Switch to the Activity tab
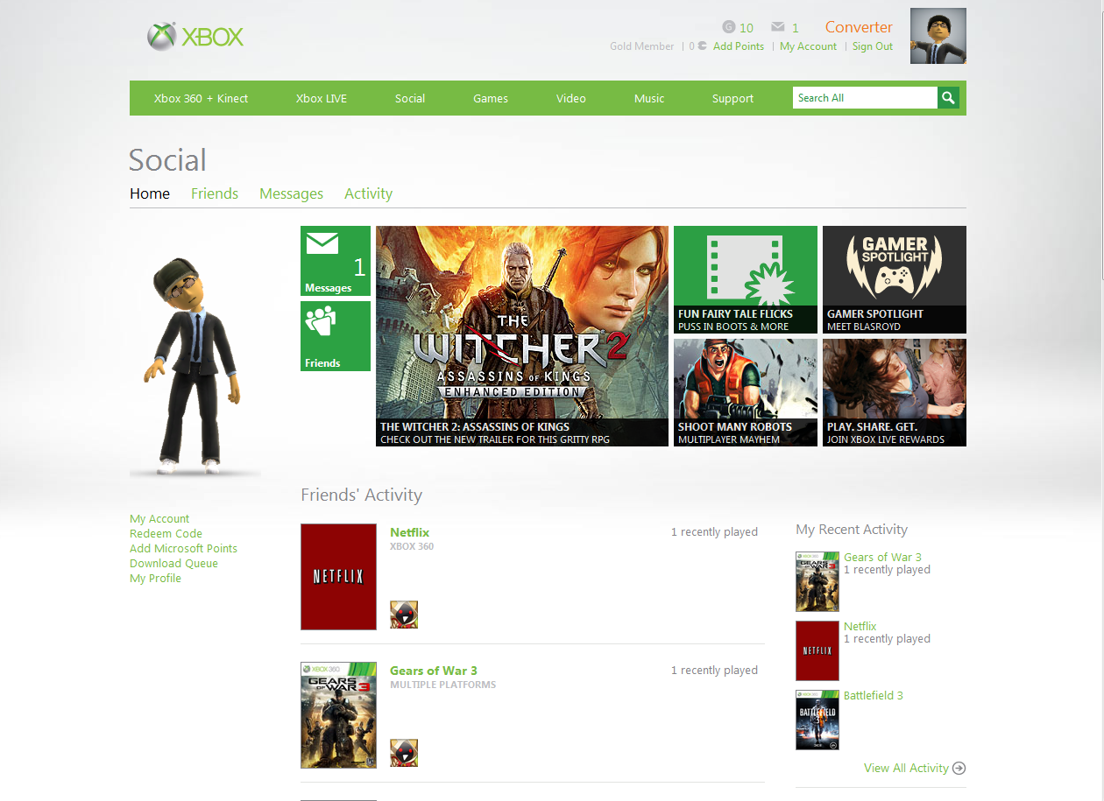The image size is (1104, 801). coord(368,193)
